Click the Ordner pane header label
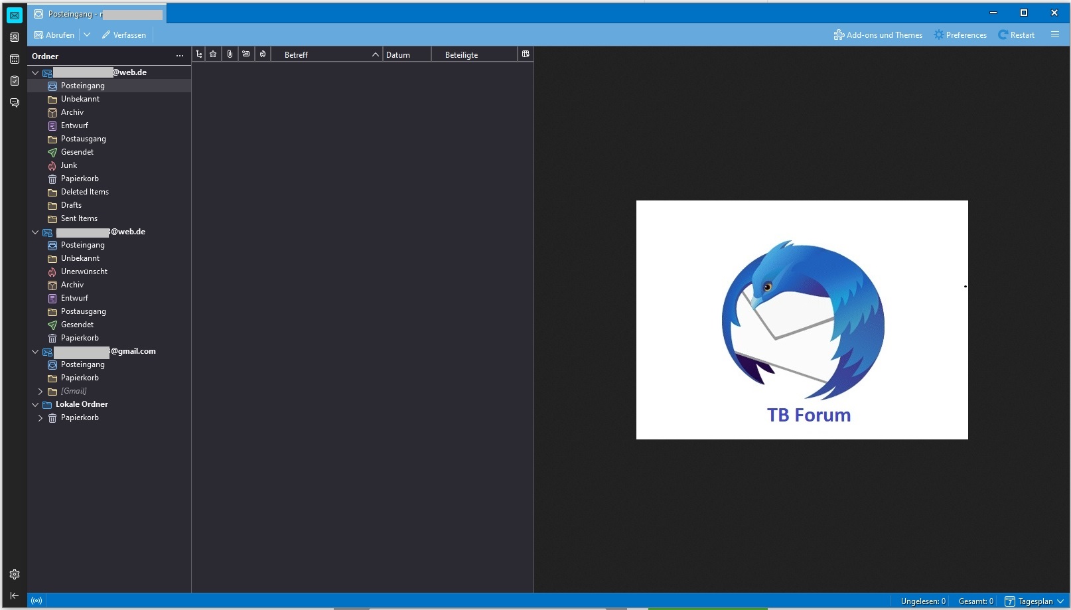Viewport: 1071px width, 610px height. (45, 56)
